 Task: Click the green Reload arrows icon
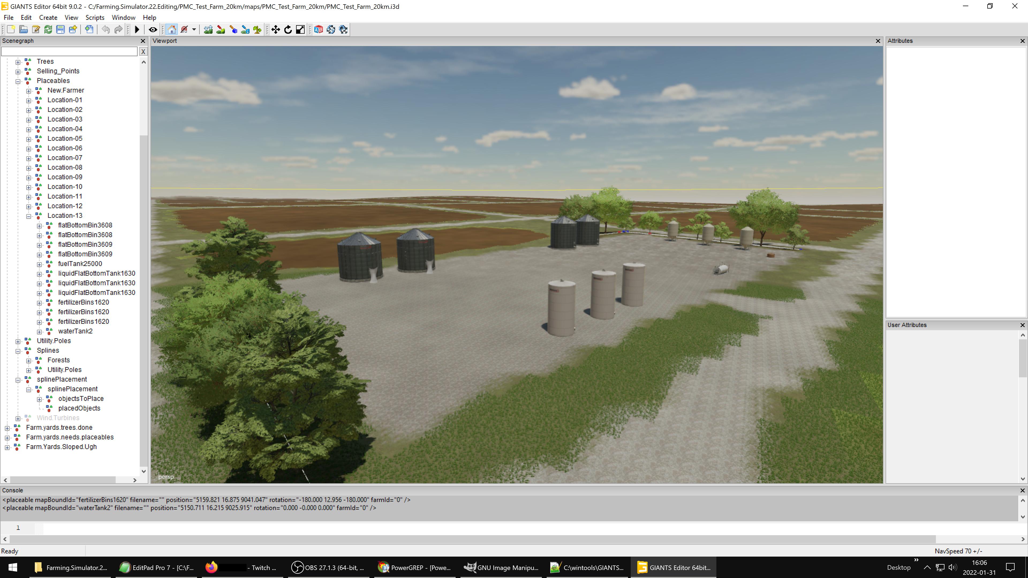click(x=48, y=29)
